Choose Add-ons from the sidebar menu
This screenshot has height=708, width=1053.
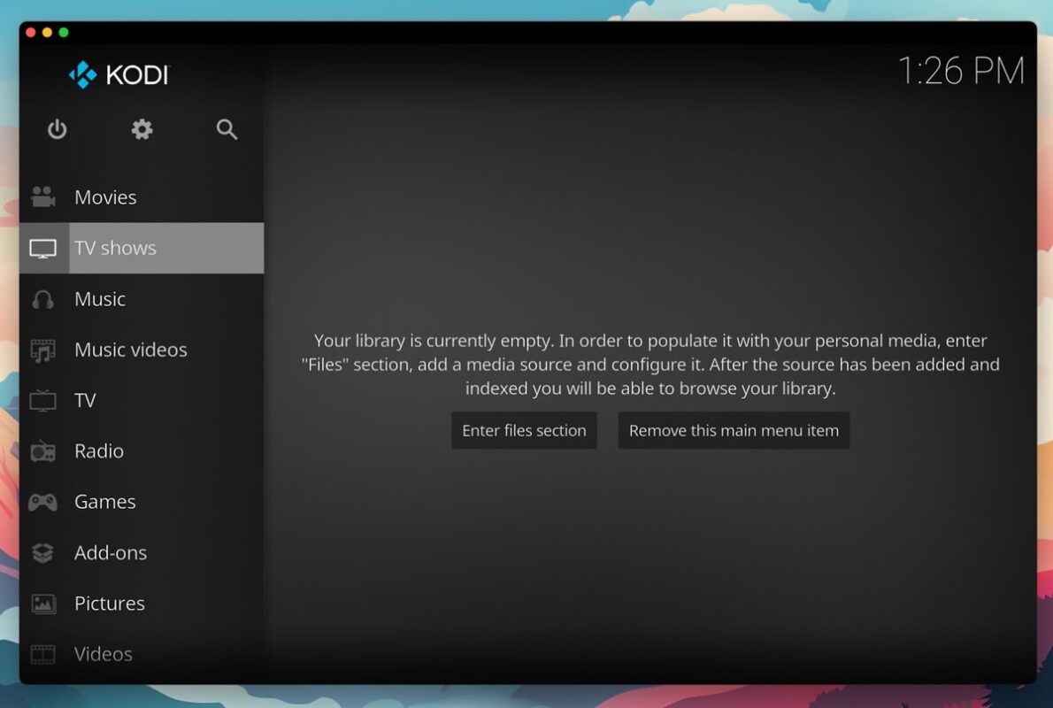click(x=111, y=551)
